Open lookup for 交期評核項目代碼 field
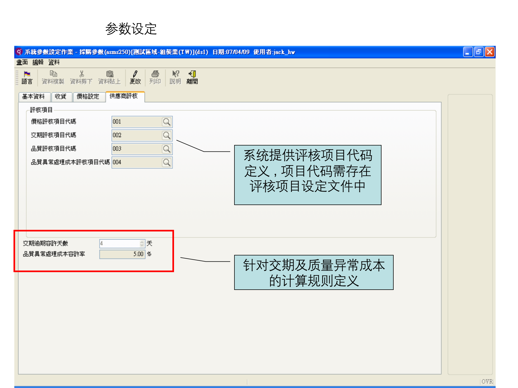 167,135
